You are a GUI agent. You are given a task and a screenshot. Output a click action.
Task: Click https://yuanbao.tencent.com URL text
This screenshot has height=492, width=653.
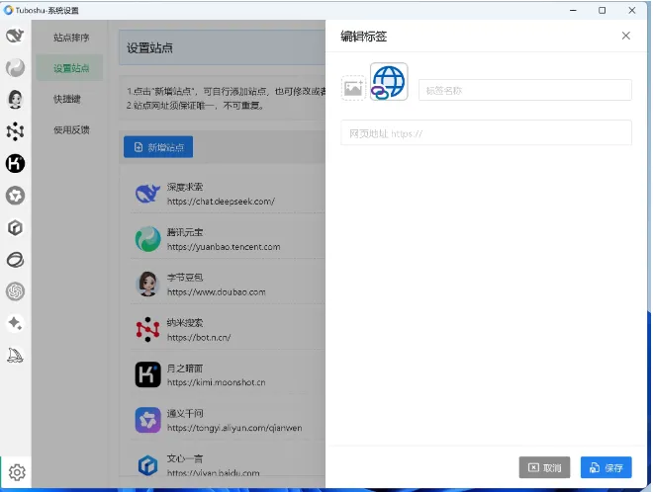pyautogui.click(x=224, y=247)
